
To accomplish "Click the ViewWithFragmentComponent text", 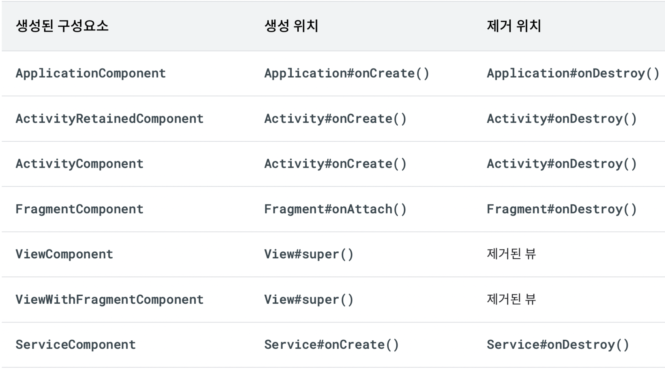I will coord(109,300).
